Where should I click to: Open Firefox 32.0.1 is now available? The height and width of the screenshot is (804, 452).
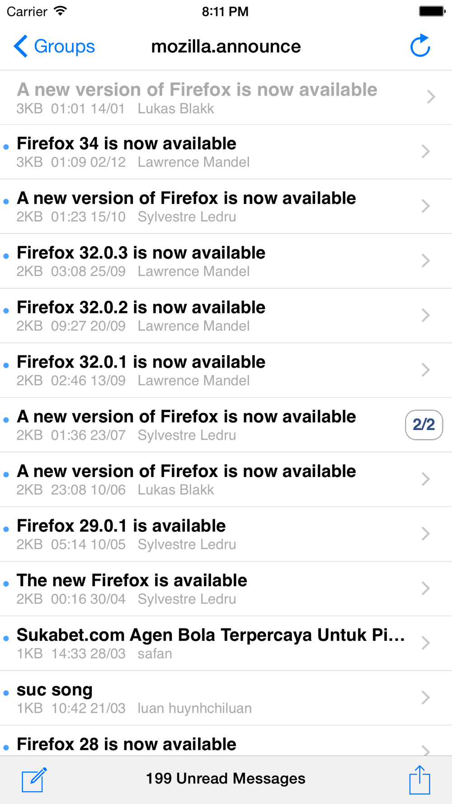point(226,370)
